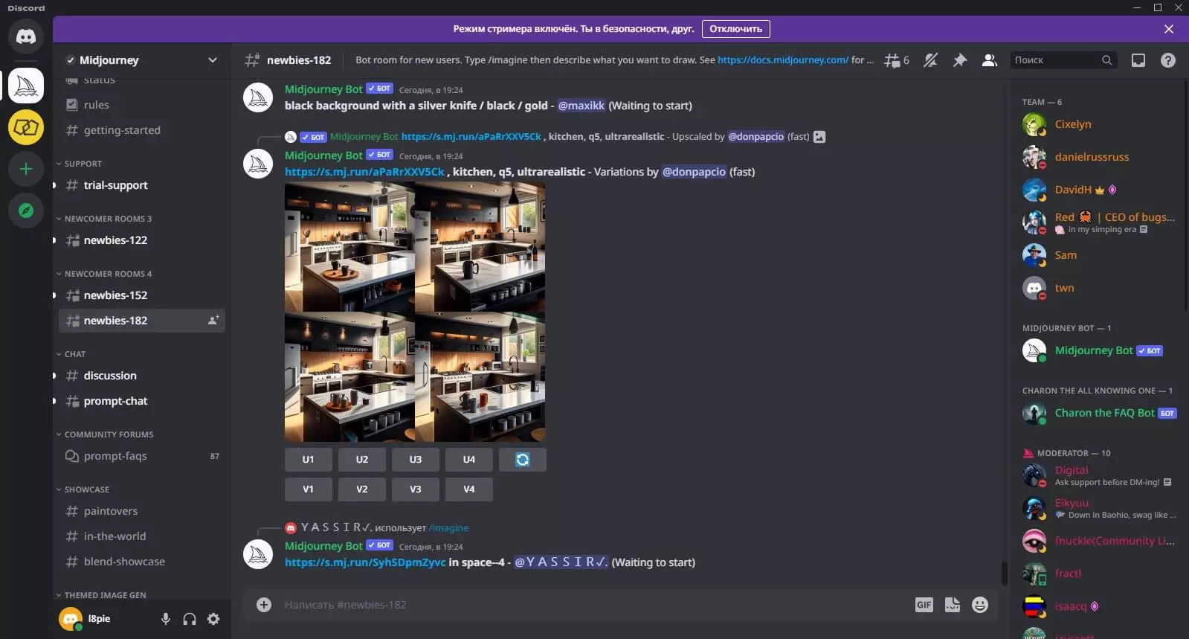Open the inbox icon in header
Image resolution: width=1189 pixels, height=639 pixels.
coord(1138,60)
